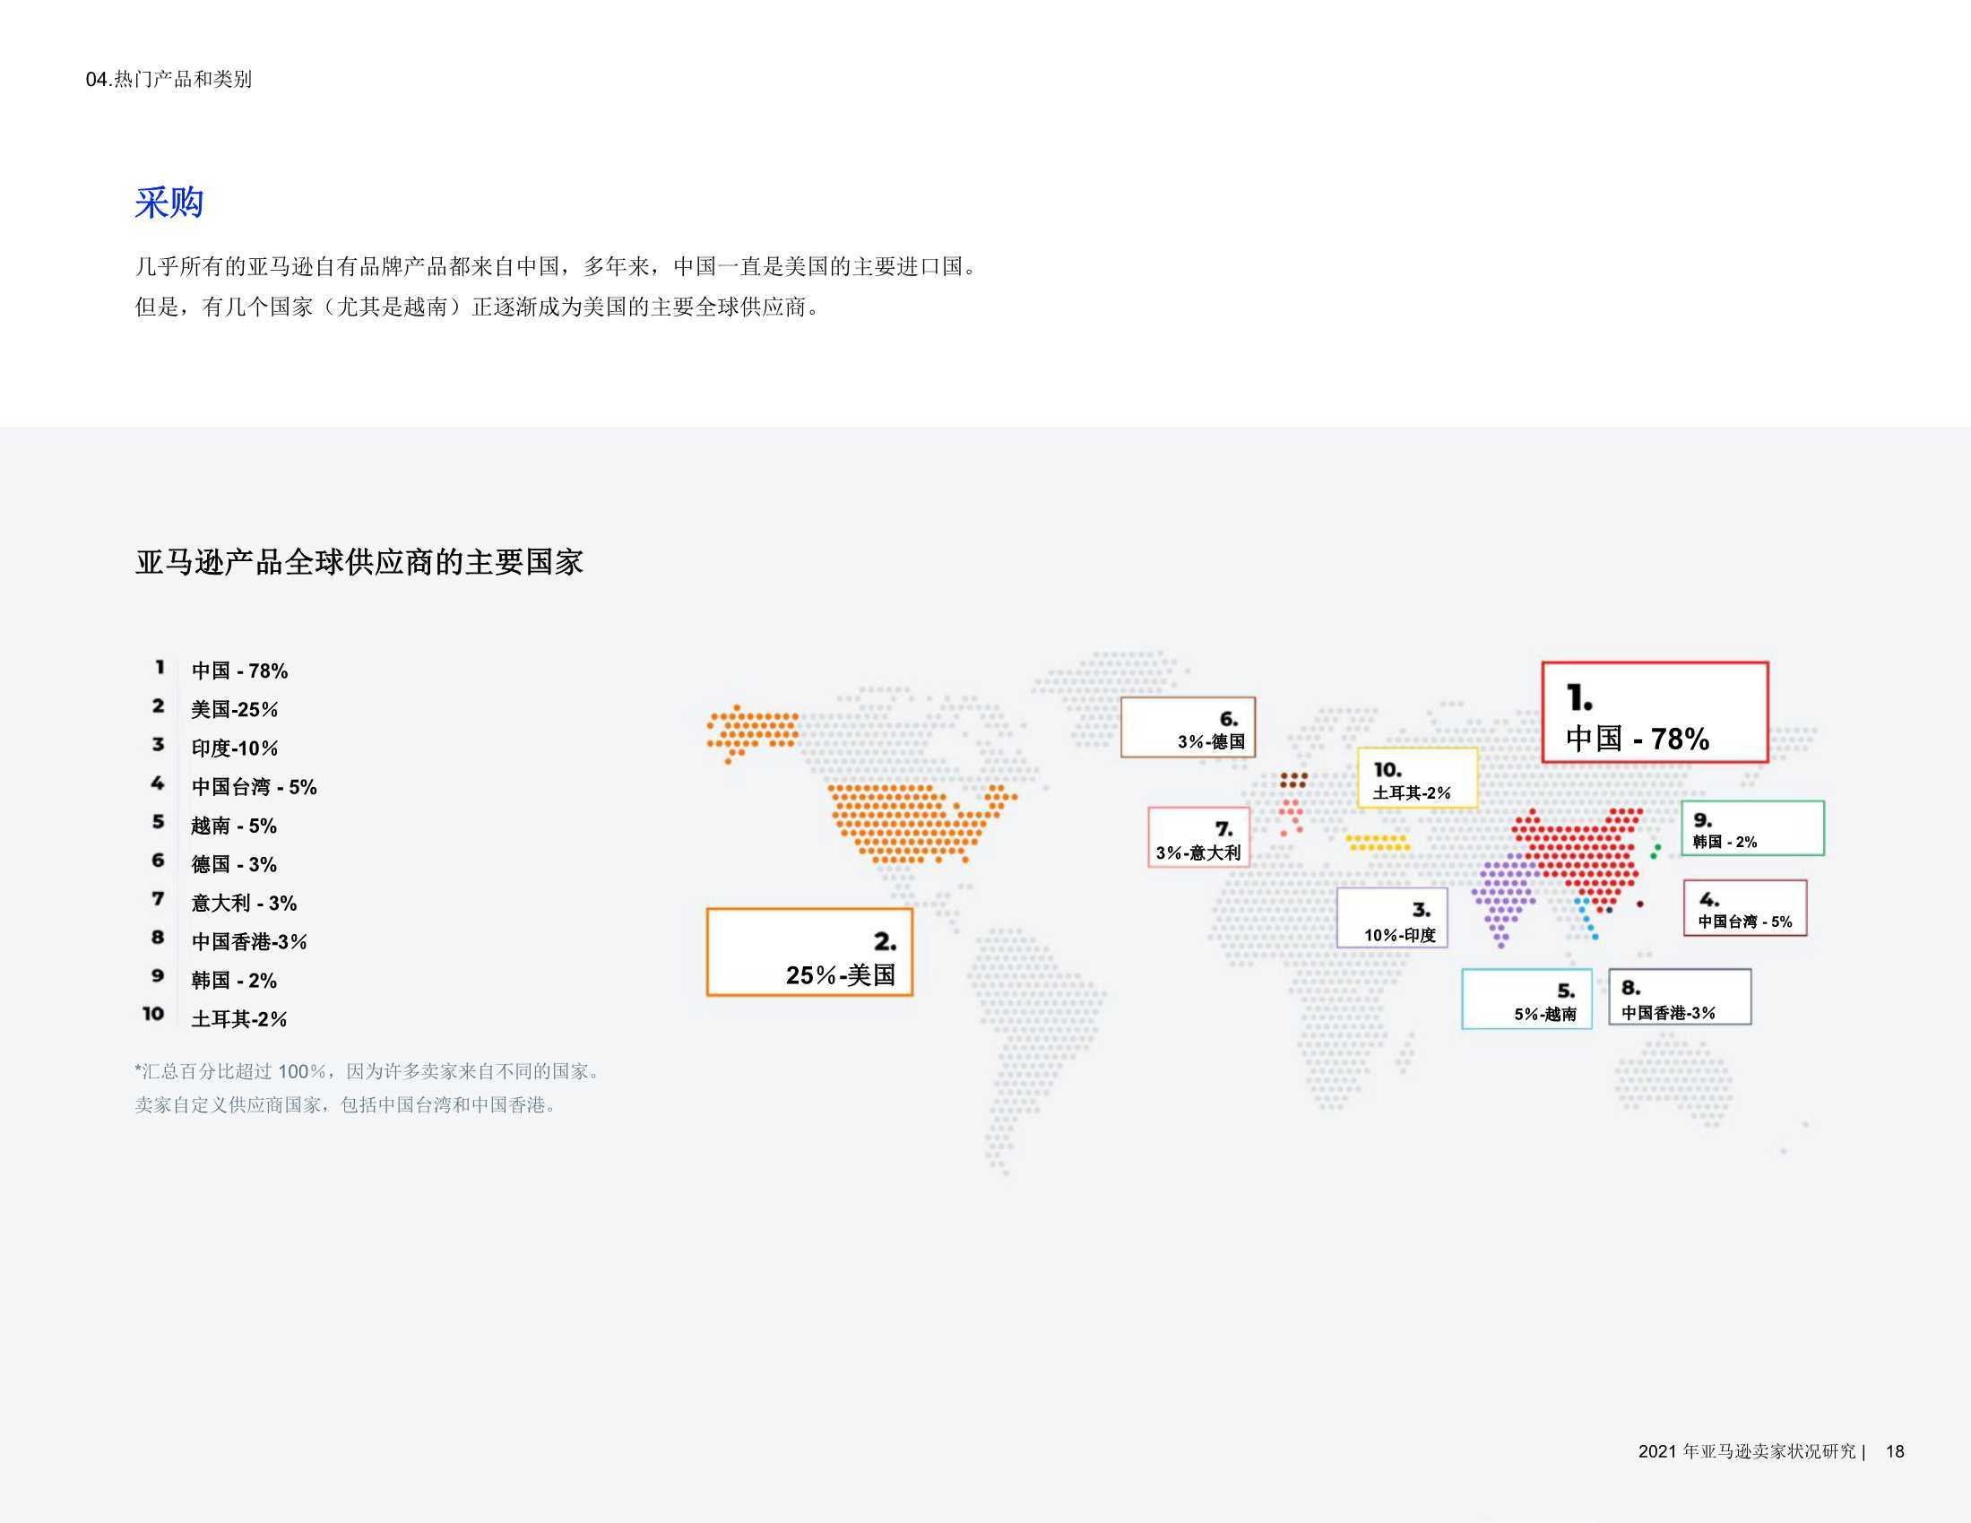The width and height of the screenshot is (1971, 1523).
Task: Click map callout box '4. 中国台湾 - 5%'
Action: tap(1744, 908)
